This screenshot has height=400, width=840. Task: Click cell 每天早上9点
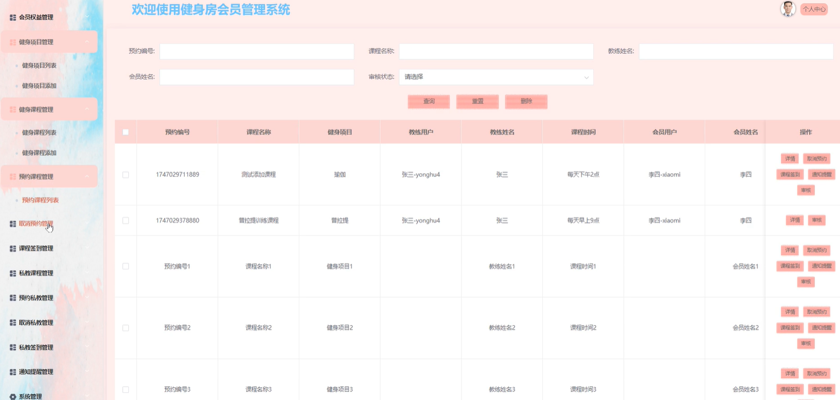tap(583, 220)
